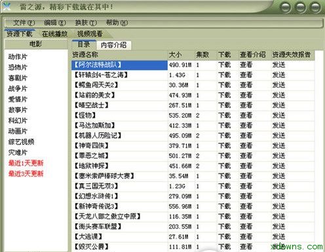
Task: Select the 目录 tab
Action: coord(84,45)
